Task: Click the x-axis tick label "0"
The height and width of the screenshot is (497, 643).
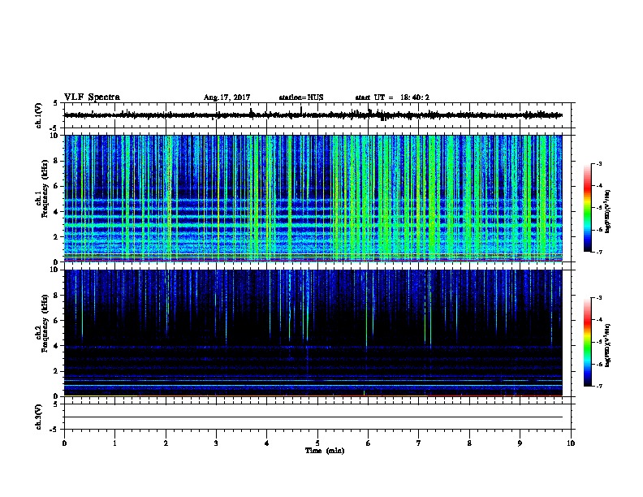Action: 64,443
